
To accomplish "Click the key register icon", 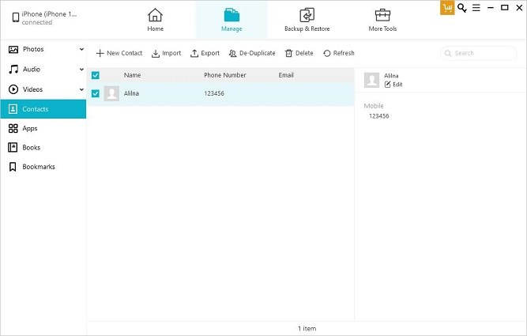I will click(x=462, y=8).
